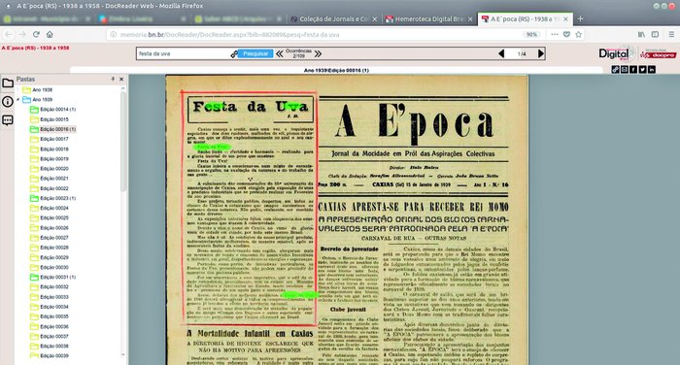Select Edição 00014 (1) in tree

tap(57, 110)
